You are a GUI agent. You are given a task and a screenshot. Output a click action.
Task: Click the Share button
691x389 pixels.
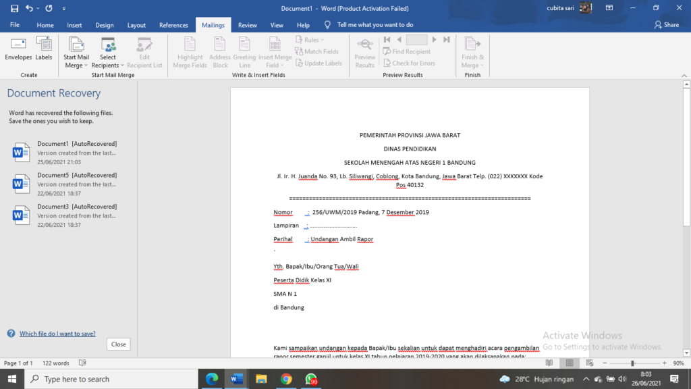[667, 25]
